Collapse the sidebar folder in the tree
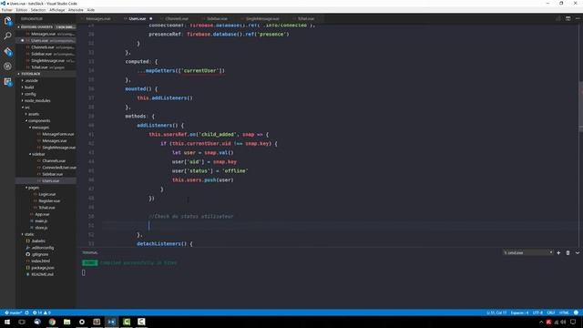Screen dimensions: 583x328 tap(38, 154)
